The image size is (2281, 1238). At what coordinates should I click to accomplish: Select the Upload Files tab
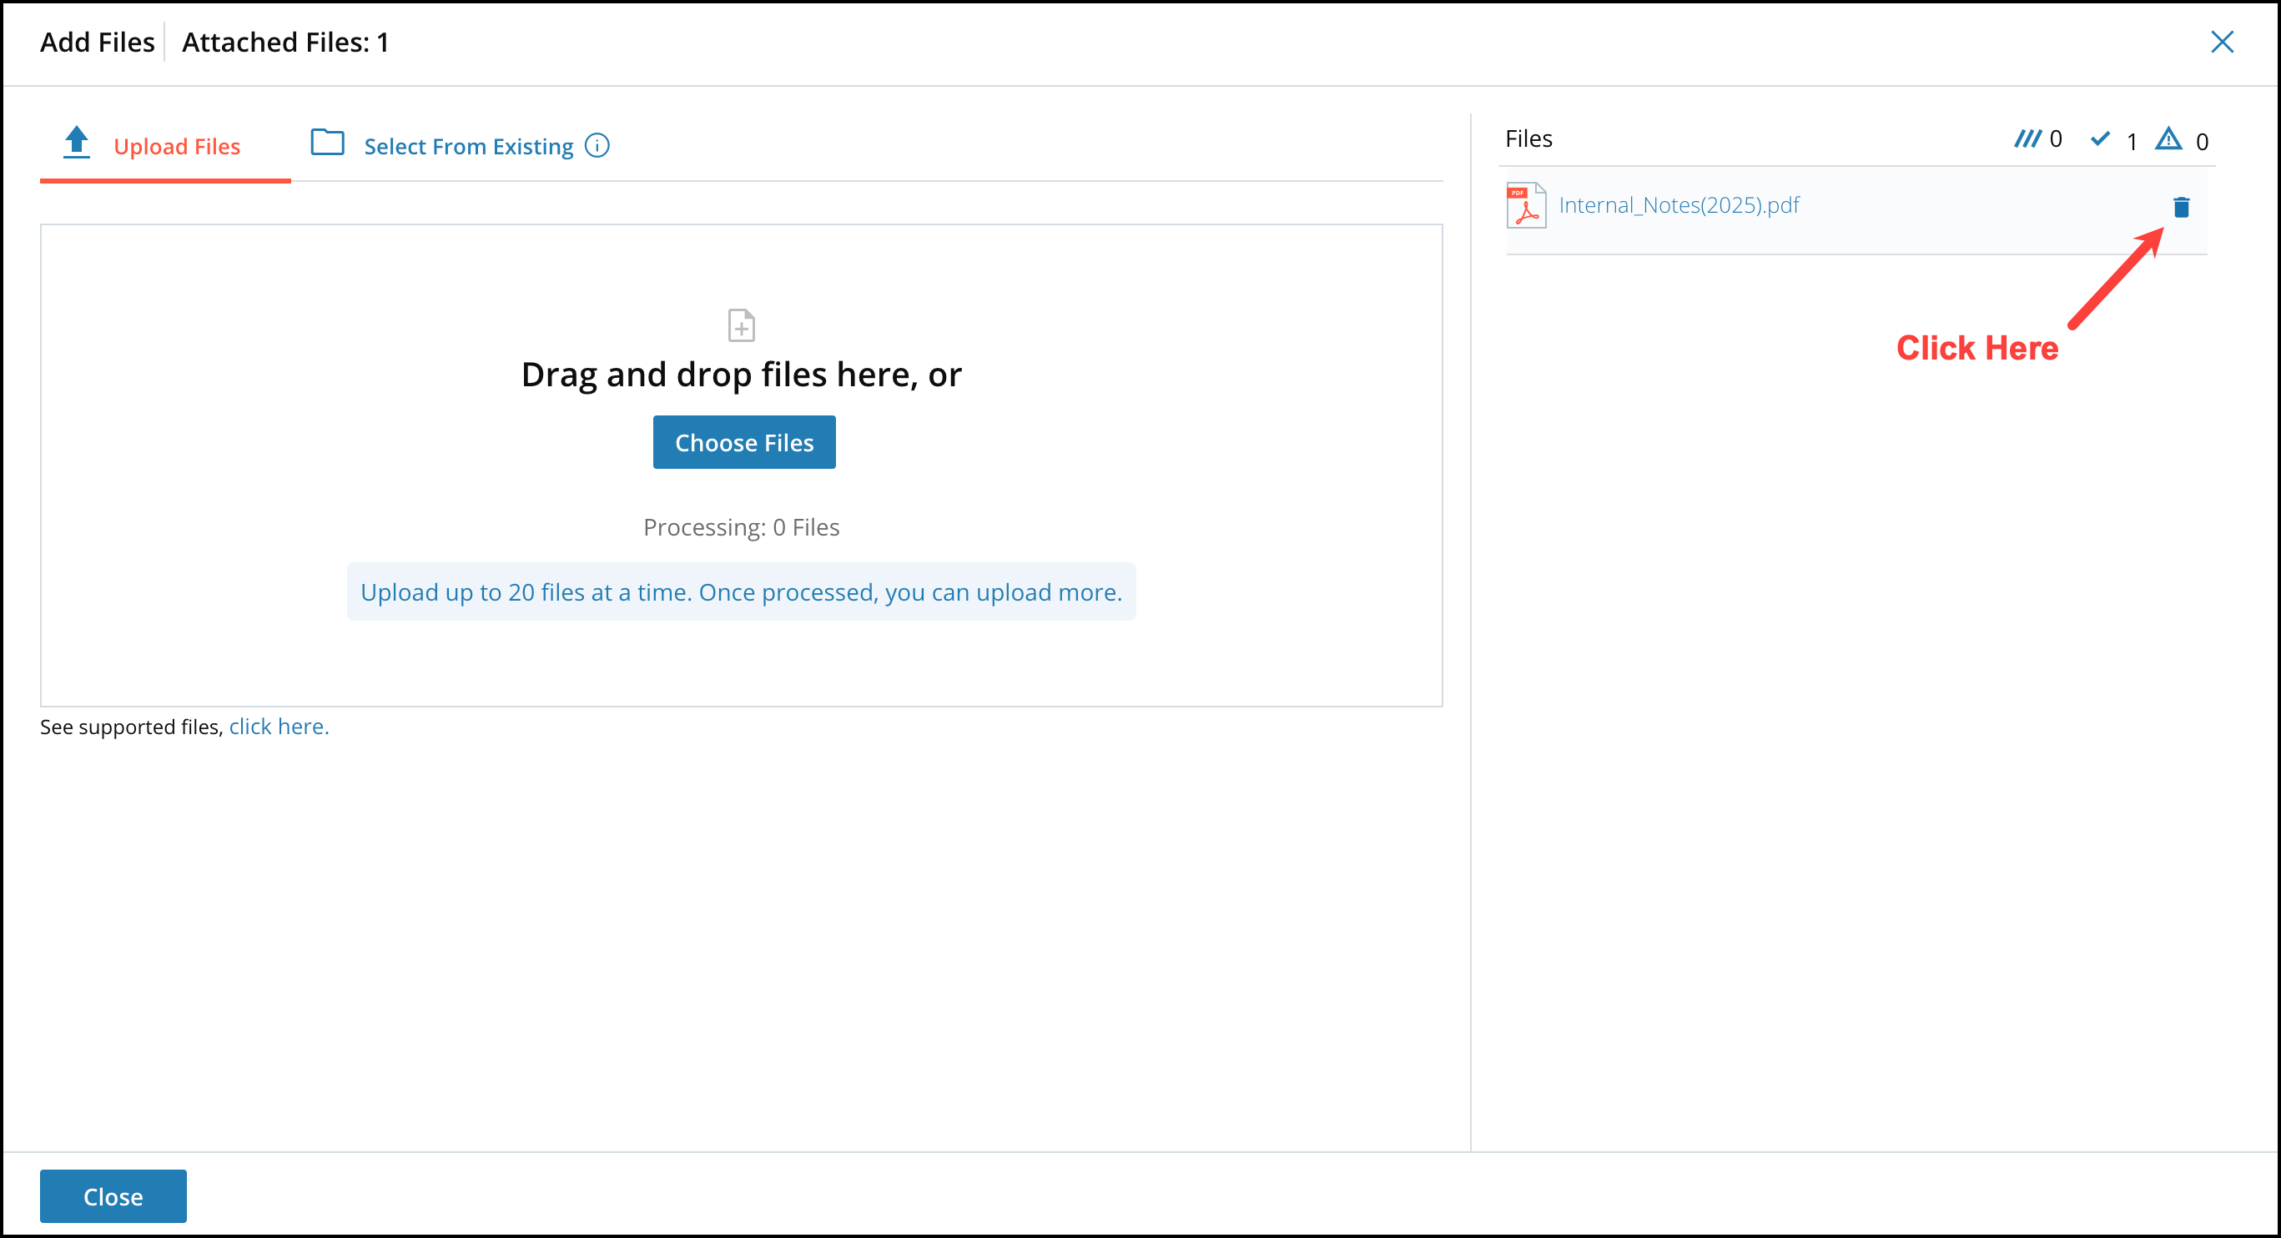pos(177,146)
